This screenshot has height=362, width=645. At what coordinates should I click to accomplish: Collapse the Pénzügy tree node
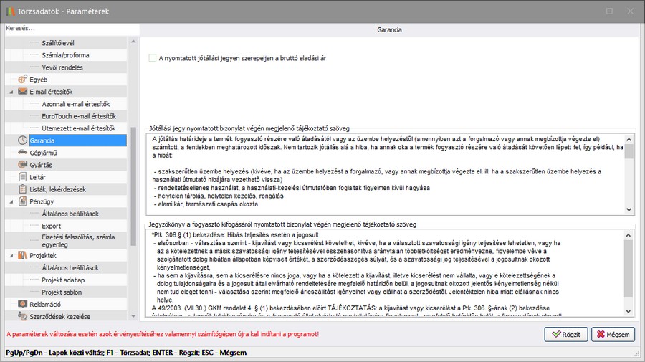tap(11, 201)
